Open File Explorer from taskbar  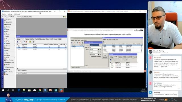click(x=24, y=90)
